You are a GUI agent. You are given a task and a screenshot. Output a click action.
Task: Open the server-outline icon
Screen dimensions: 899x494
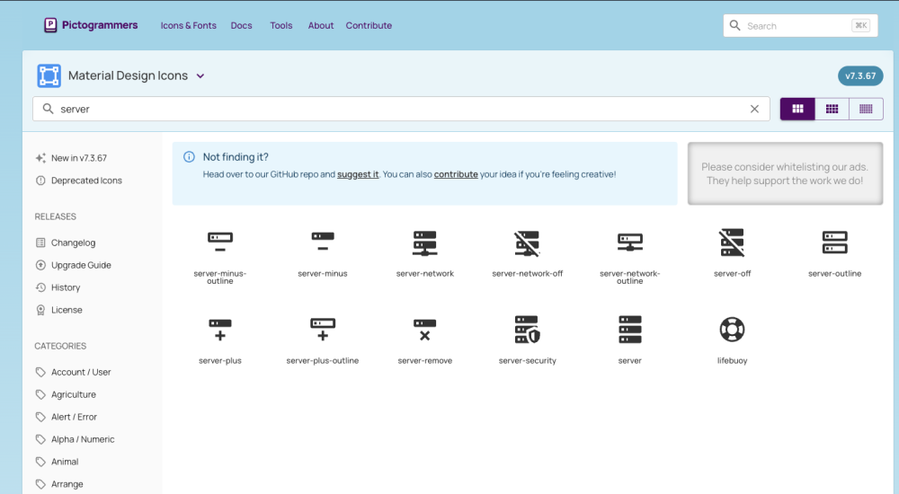(x=835, y=243)
